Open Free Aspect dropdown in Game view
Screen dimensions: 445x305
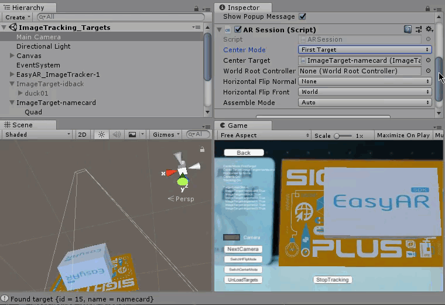(x=264, y=135)
